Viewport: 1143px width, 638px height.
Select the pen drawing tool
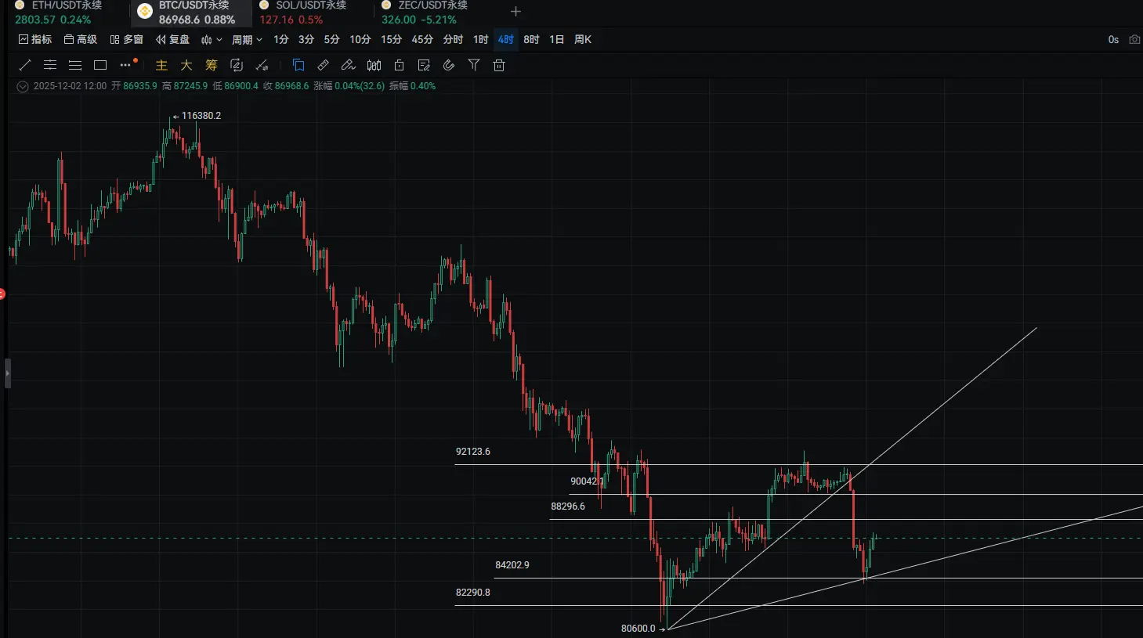[349, 65]
